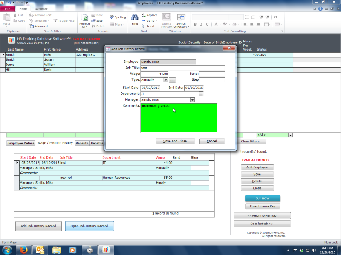Click the Refresh All ribbon icon
Image resolution: width=341 pixels, height=255 pixels.
click(84, 20)
